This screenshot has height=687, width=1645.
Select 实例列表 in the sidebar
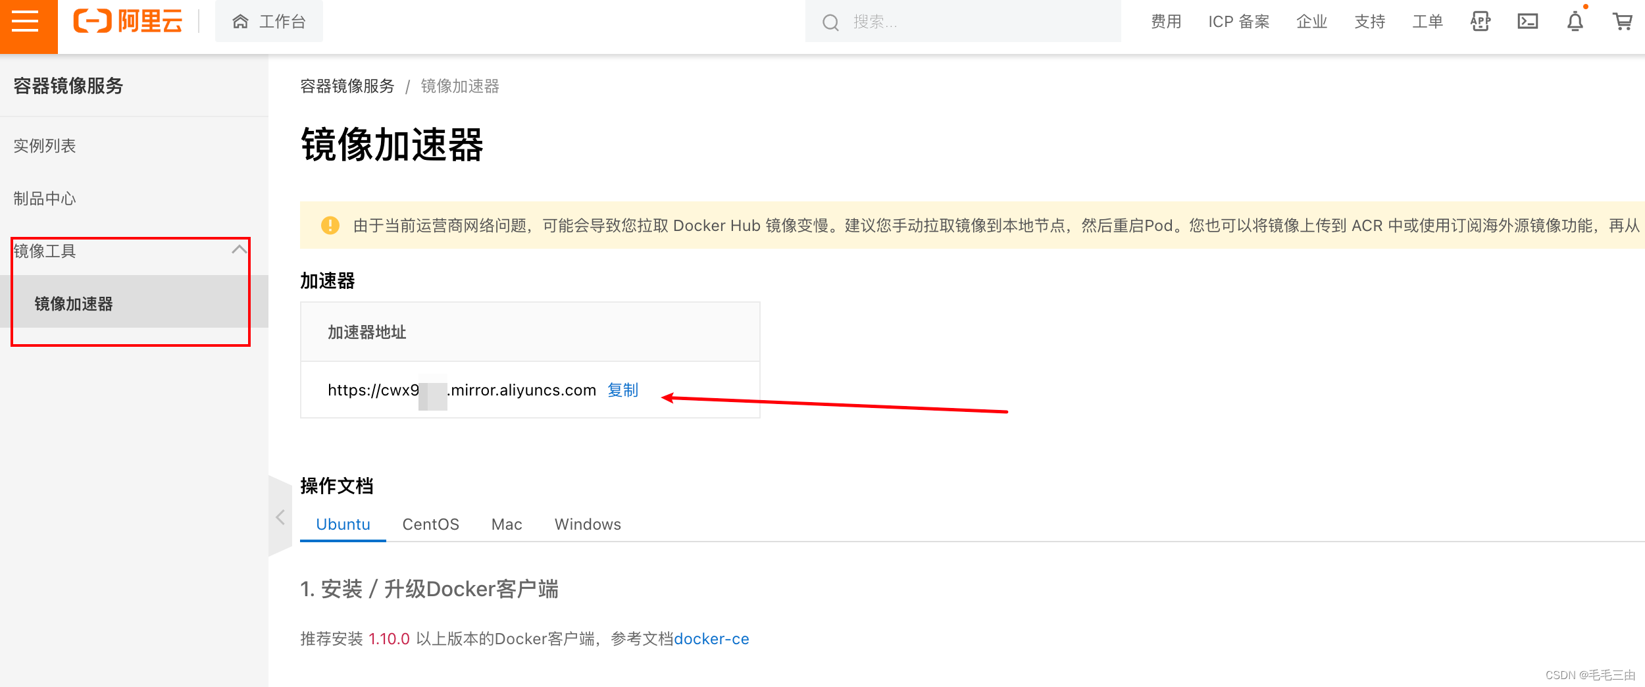pos(45,145)
